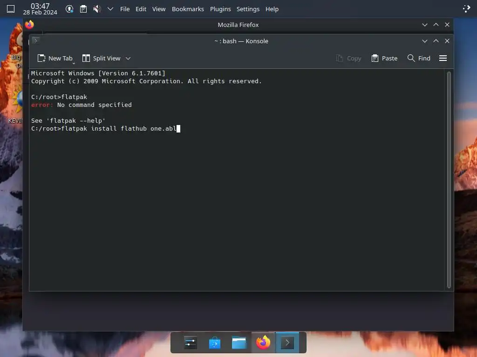Viewport: 477px width, 357px height.
Task: Open the Edit menu
Action: (x=141, y=9)
